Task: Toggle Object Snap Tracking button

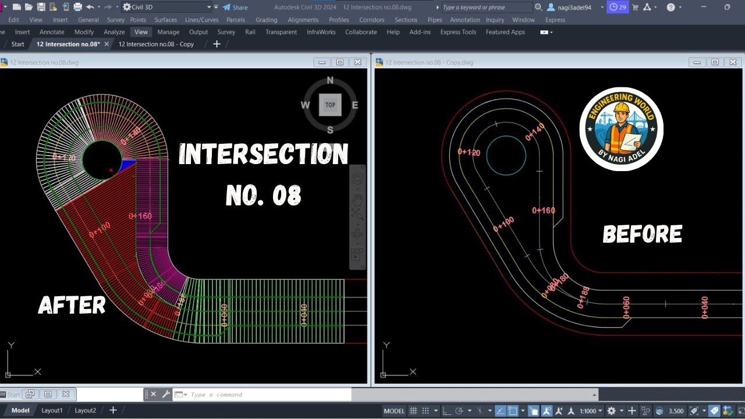Action: point(501,411)
